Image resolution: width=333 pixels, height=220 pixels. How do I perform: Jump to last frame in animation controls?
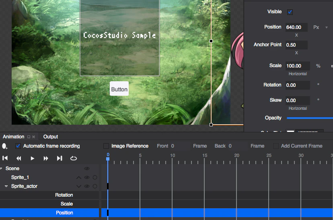60,158
